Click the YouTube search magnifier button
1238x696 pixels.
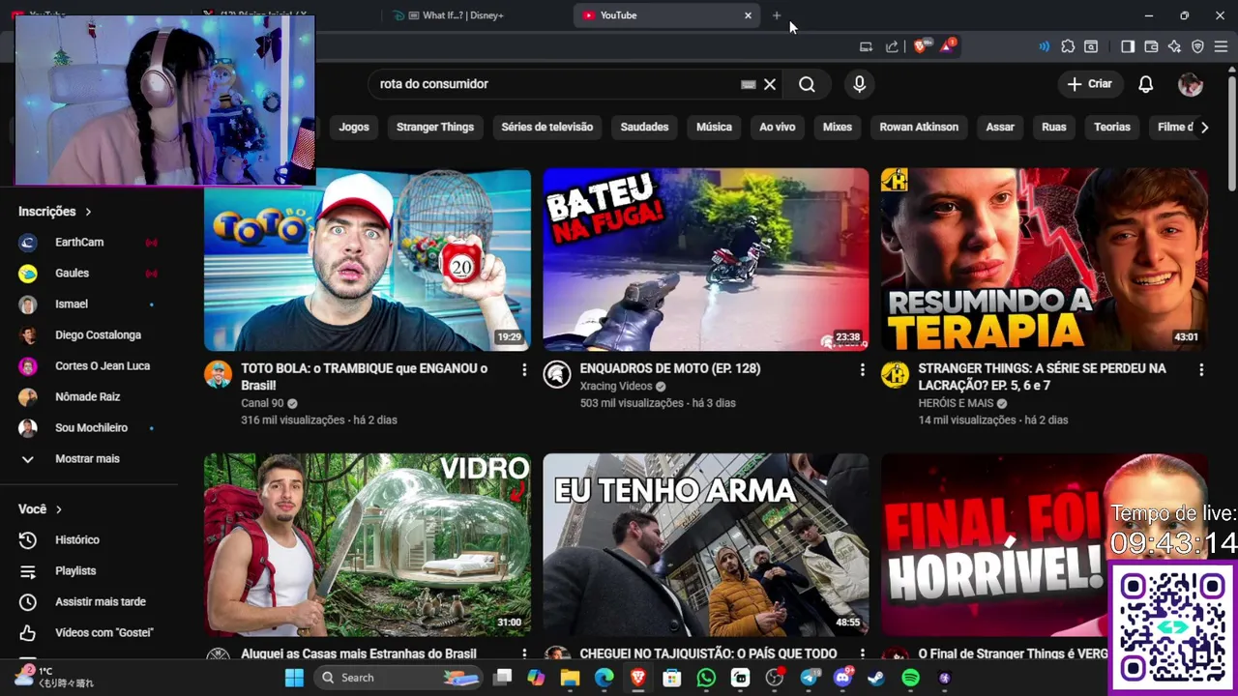[x=807, y=84]
